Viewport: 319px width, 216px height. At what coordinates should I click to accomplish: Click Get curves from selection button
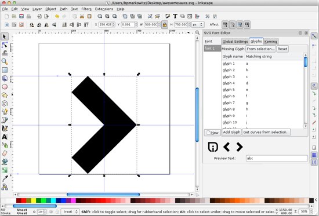click(x=266, y=132)
